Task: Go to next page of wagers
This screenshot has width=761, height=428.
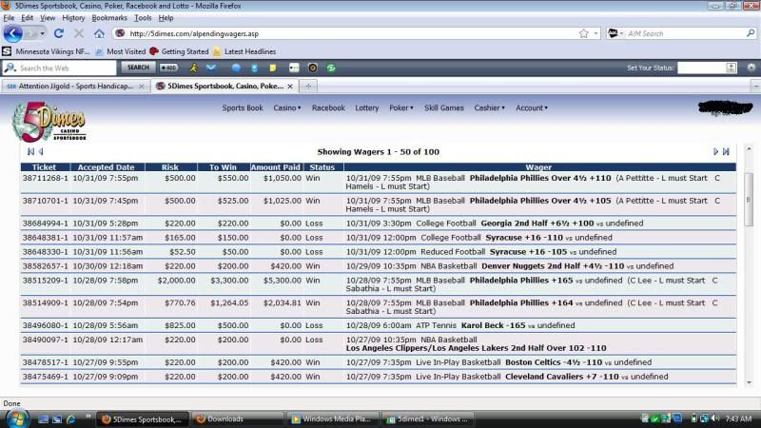Action: coord(715,152)
